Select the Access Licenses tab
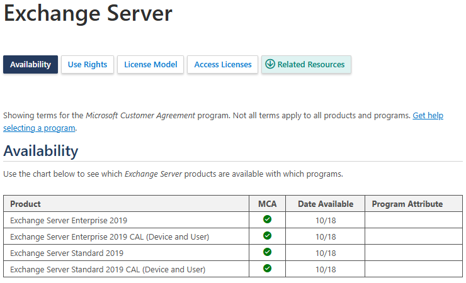 tap(222, 64)
